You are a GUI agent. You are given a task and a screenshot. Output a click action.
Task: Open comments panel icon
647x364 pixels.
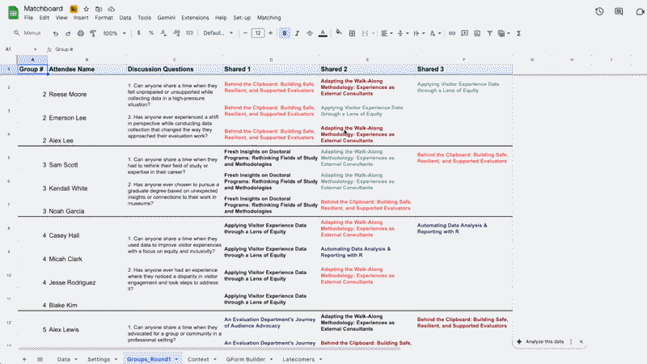point(619,11)
